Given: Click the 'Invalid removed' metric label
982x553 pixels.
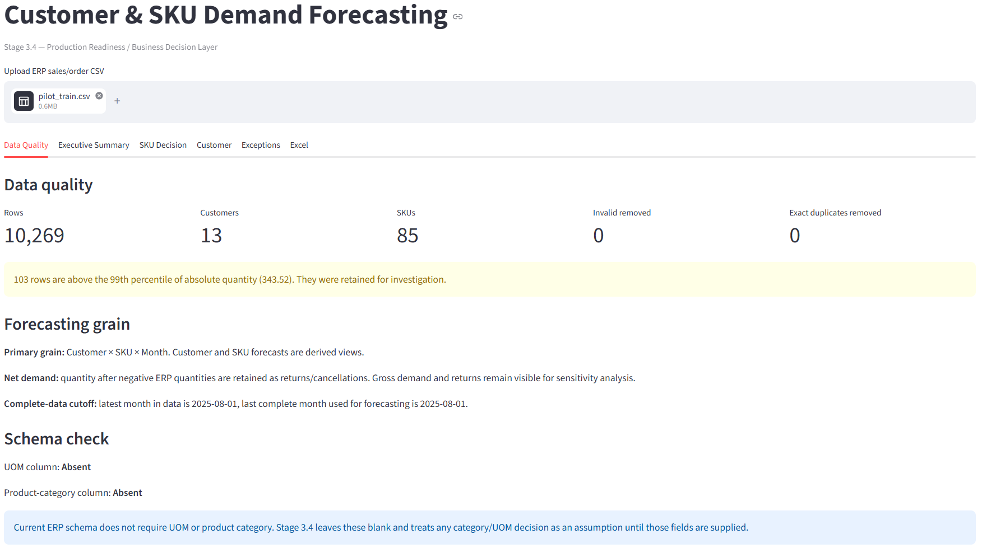Looking at the screenshot, I should point(622,213).
